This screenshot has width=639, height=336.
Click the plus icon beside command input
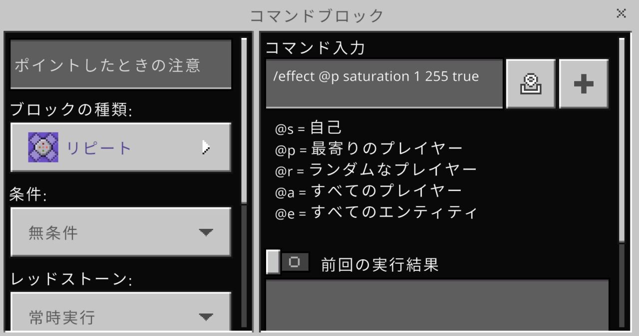(x=584, y=84)
